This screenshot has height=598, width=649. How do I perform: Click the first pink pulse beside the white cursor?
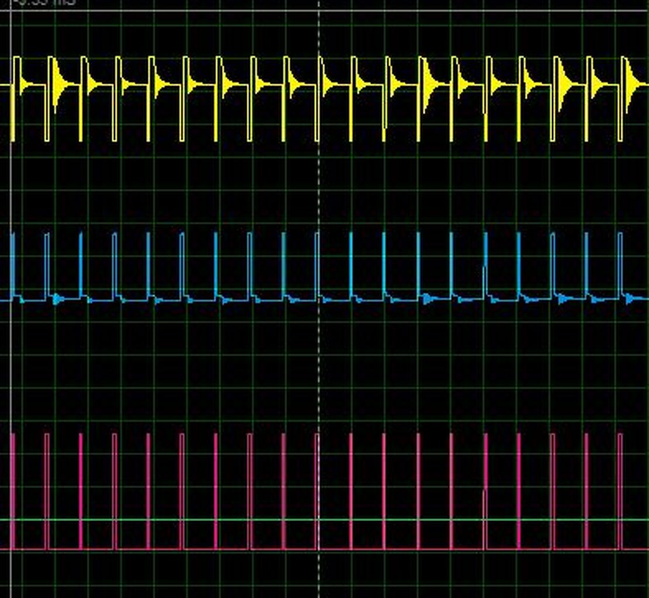[13, 492]
